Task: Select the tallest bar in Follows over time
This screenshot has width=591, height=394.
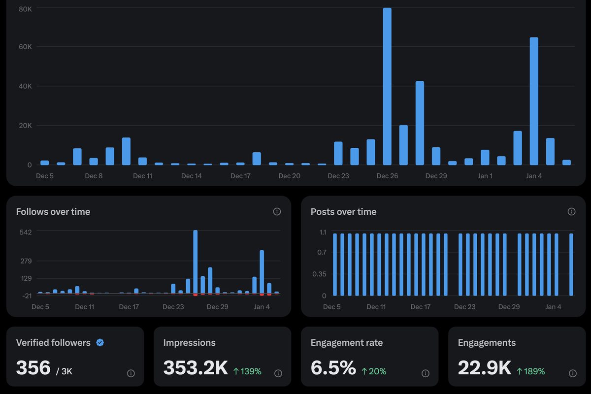Action: [x=196, y=262]
